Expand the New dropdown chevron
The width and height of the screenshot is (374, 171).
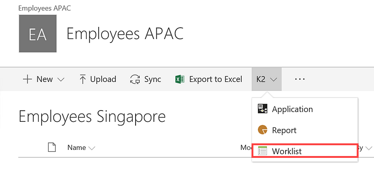pyautogui.click(x=61, y=80)
